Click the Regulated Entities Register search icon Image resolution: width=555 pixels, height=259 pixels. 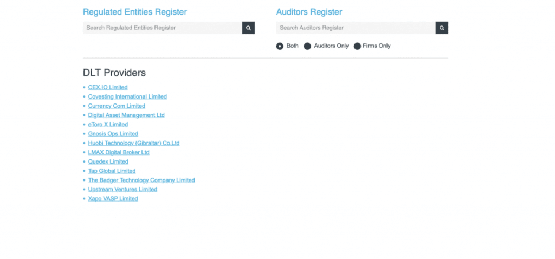point(248,28)
